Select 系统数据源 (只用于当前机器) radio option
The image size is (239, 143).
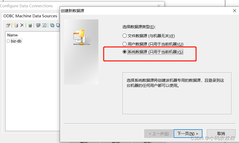click(125, 52)
